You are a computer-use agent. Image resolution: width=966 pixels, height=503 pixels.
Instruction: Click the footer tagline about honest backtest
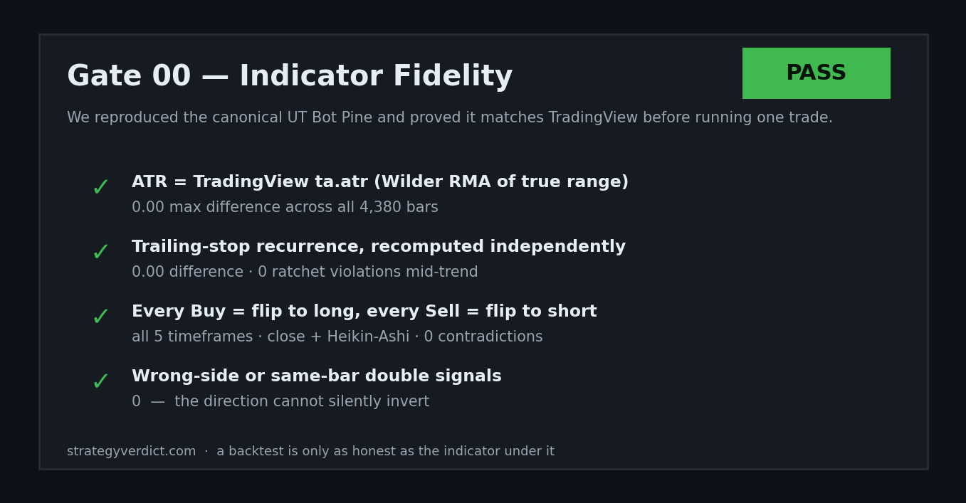click(385, 452)
